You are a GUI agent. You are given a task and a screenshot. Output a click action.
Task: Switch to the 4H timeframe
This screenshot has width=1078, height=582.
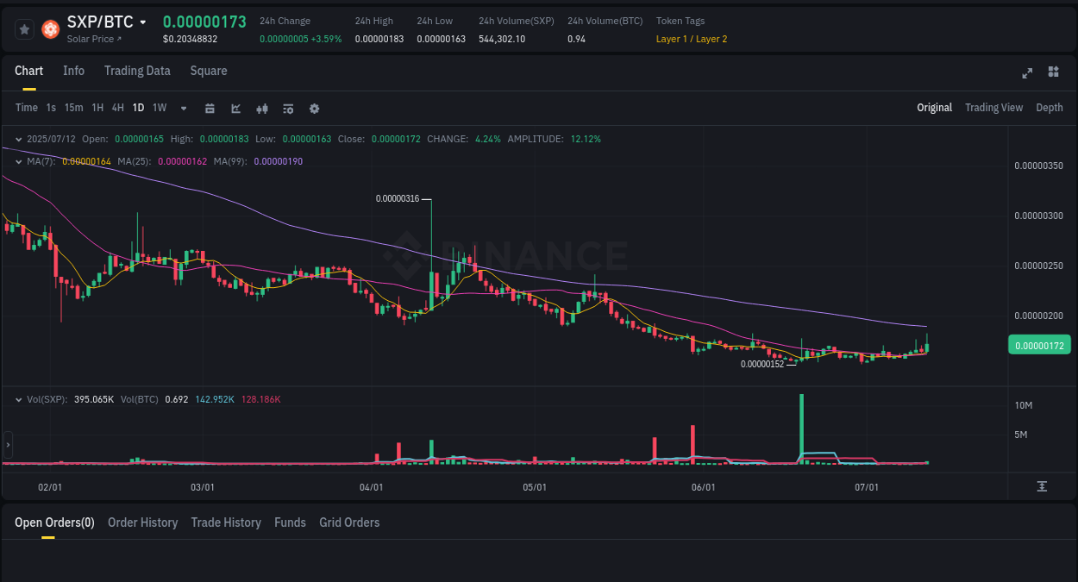117,108
